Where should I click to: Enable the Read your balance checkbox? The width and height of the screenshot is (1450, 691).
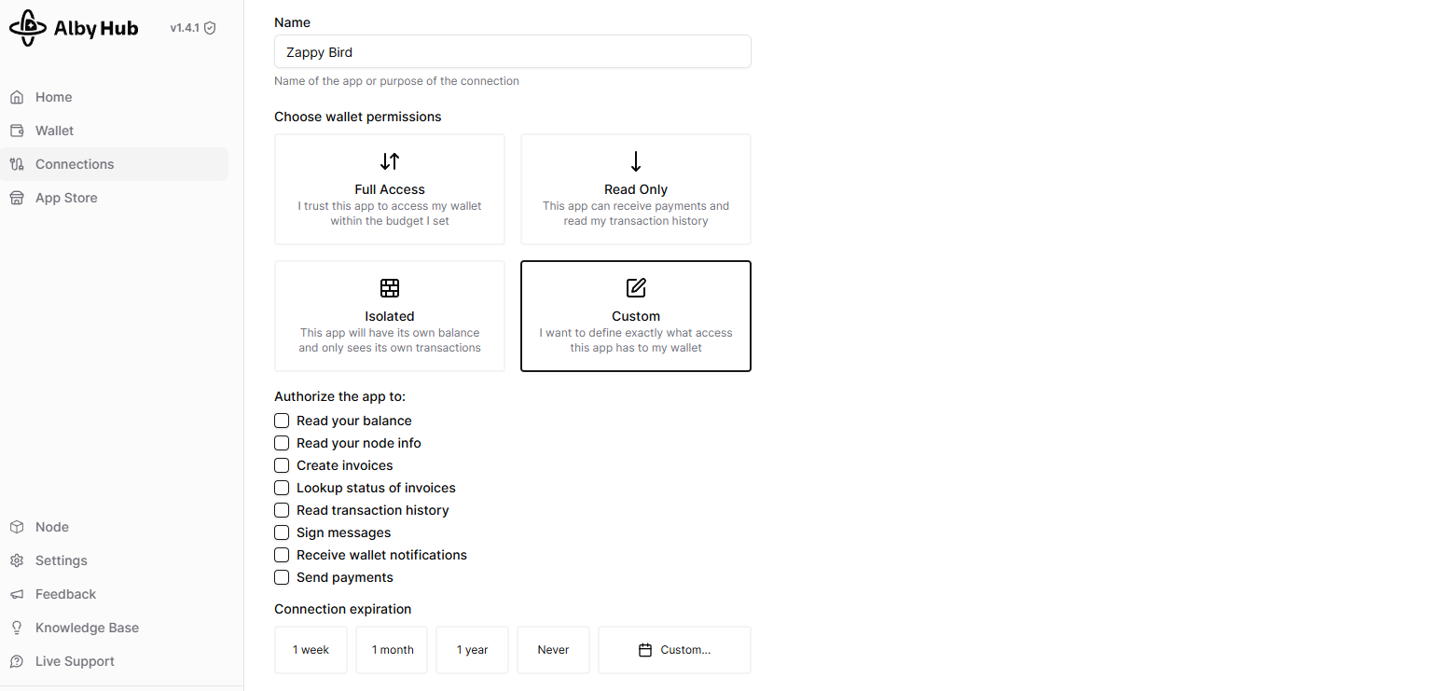point(282,421)
